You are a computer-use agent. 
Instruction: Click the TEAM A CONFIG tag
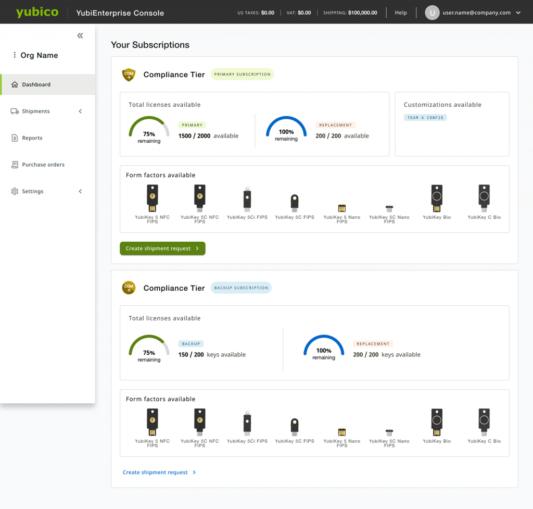pyautogui.click(x=425, y=118)
